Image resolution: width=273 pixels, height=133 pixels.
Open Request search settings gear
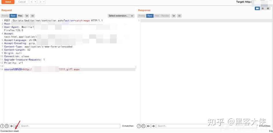(x=7, y=126)
